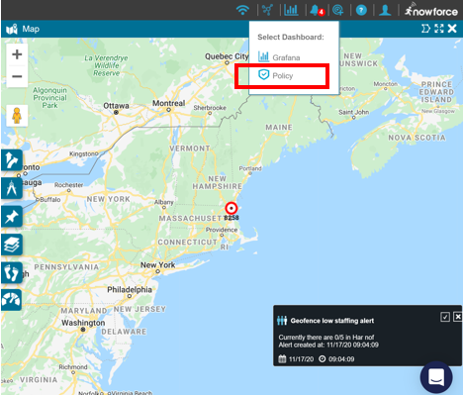Acknowledge geofence alert with checkmark box
Image resolution: width=463 pixels, height=396 pixels.
click(445, 317)
